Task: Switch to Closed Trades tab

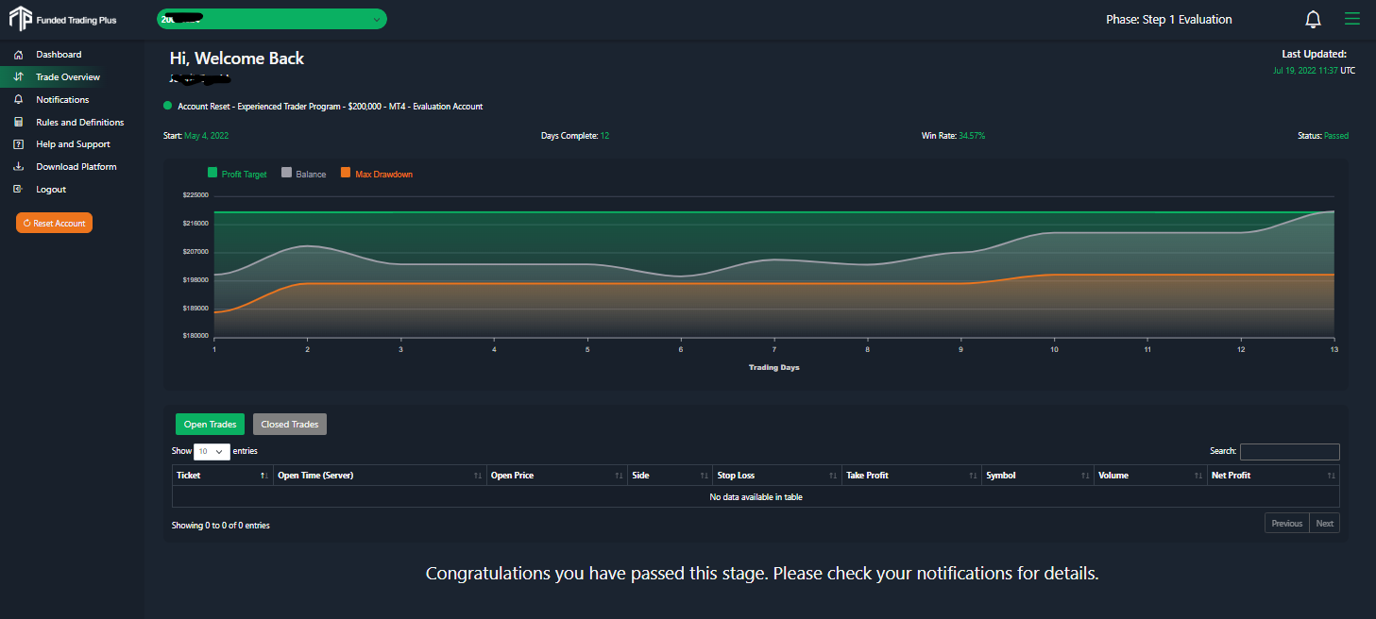Action: [x=290, y=425]
